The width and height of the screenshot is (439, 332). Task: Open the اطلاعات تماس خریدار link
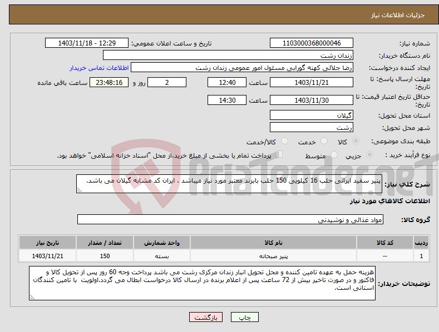99,68
